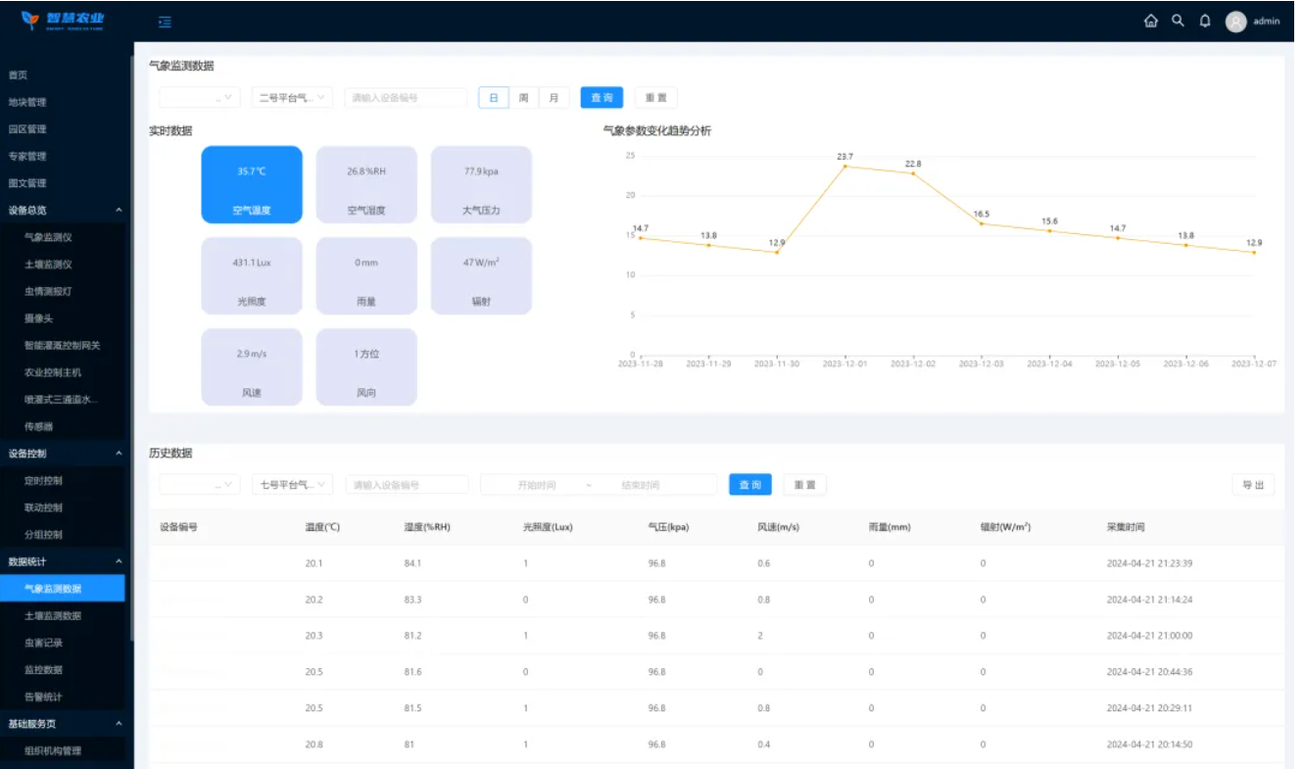Click the admin user avatar
1303x769 pixels.
pyautogui.click(x=1236, y=22)
